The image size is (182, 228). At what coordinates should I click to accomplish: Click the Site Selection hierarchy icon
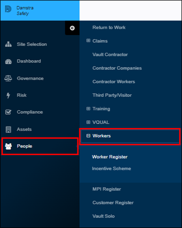coord(8,44)
